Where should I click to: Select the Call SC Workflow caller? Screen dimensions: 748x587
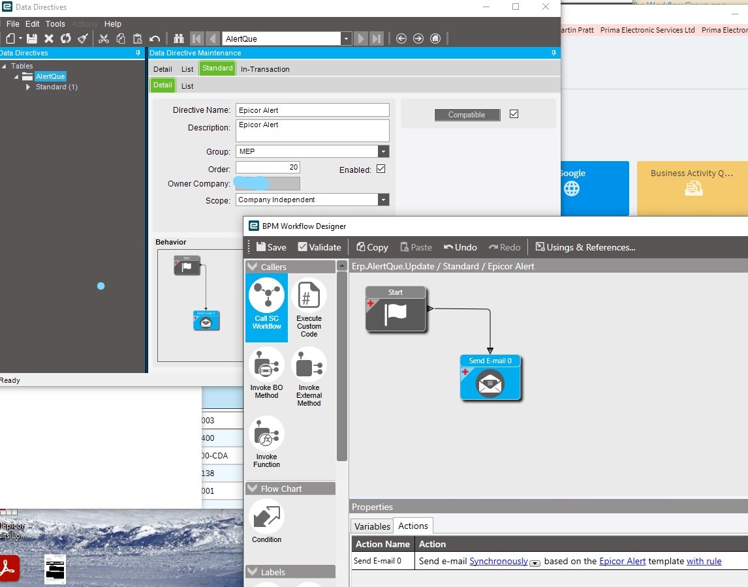pyautogui.click(x=267, y=308)
